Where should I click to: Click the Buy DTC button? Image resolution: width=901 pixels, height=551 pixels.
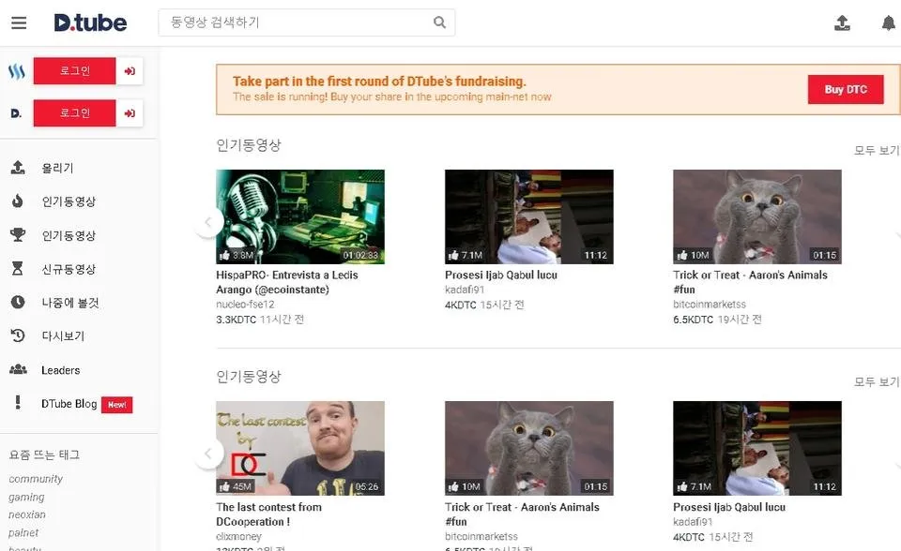846,90
